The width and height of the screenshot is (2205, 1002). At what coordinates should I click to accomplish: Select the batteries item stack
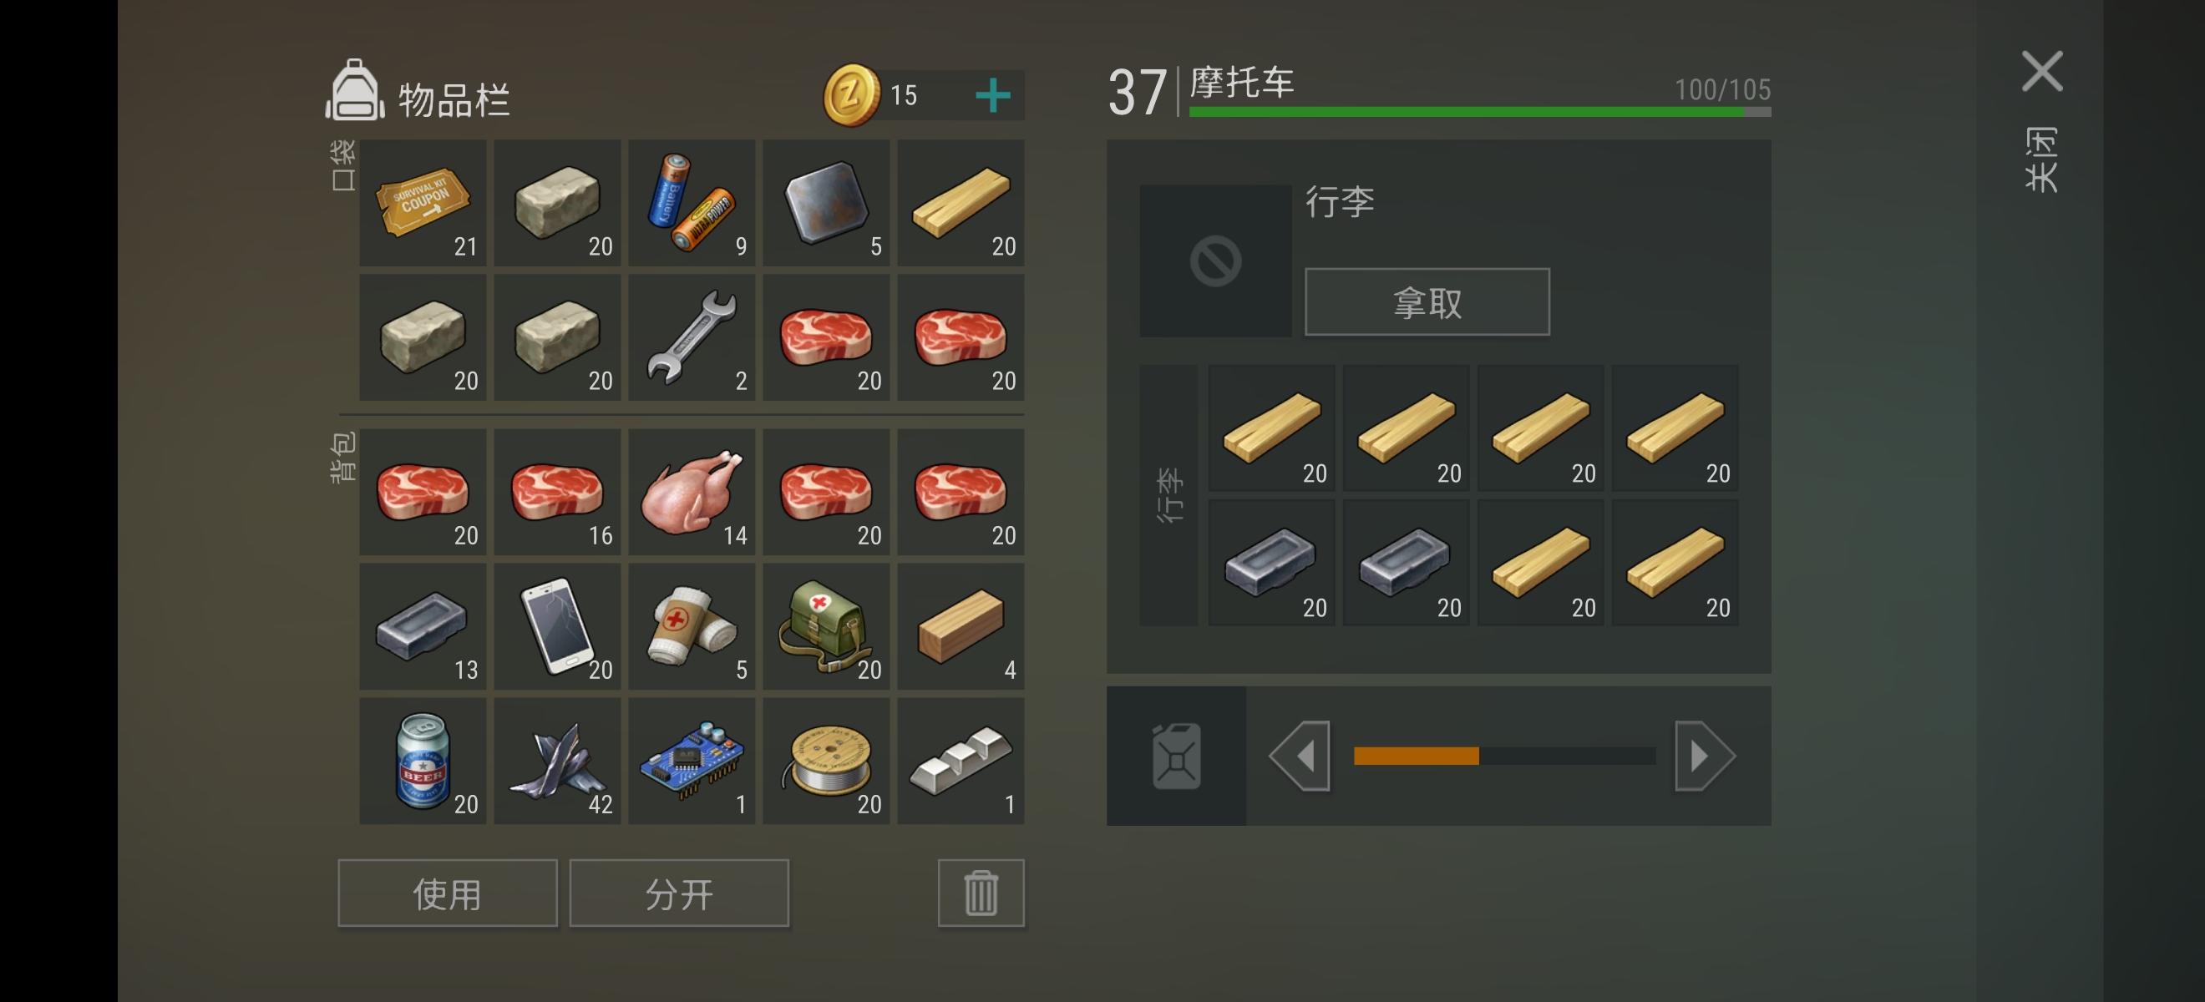(692, 203)
